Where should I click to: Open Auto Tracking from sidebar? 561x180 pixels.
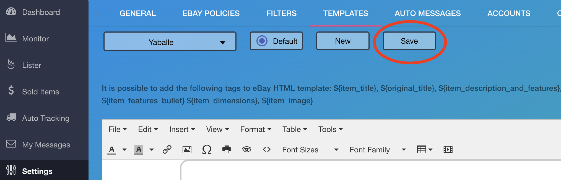(x=46, y=118)
